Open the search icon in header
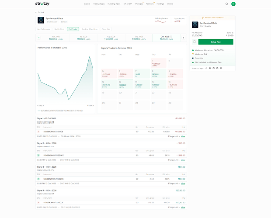Viewport: 271px width, 218px height. coord(227,4)
